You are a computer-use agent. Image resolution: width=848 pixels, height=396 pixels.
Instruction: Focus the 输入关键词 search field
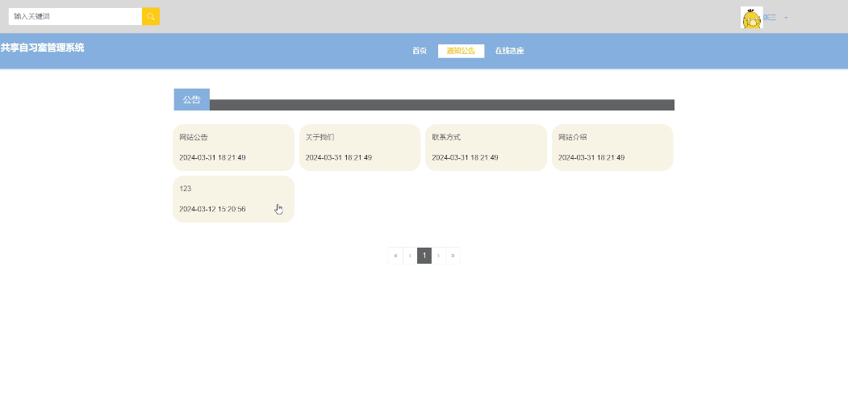tap(75, 16)
